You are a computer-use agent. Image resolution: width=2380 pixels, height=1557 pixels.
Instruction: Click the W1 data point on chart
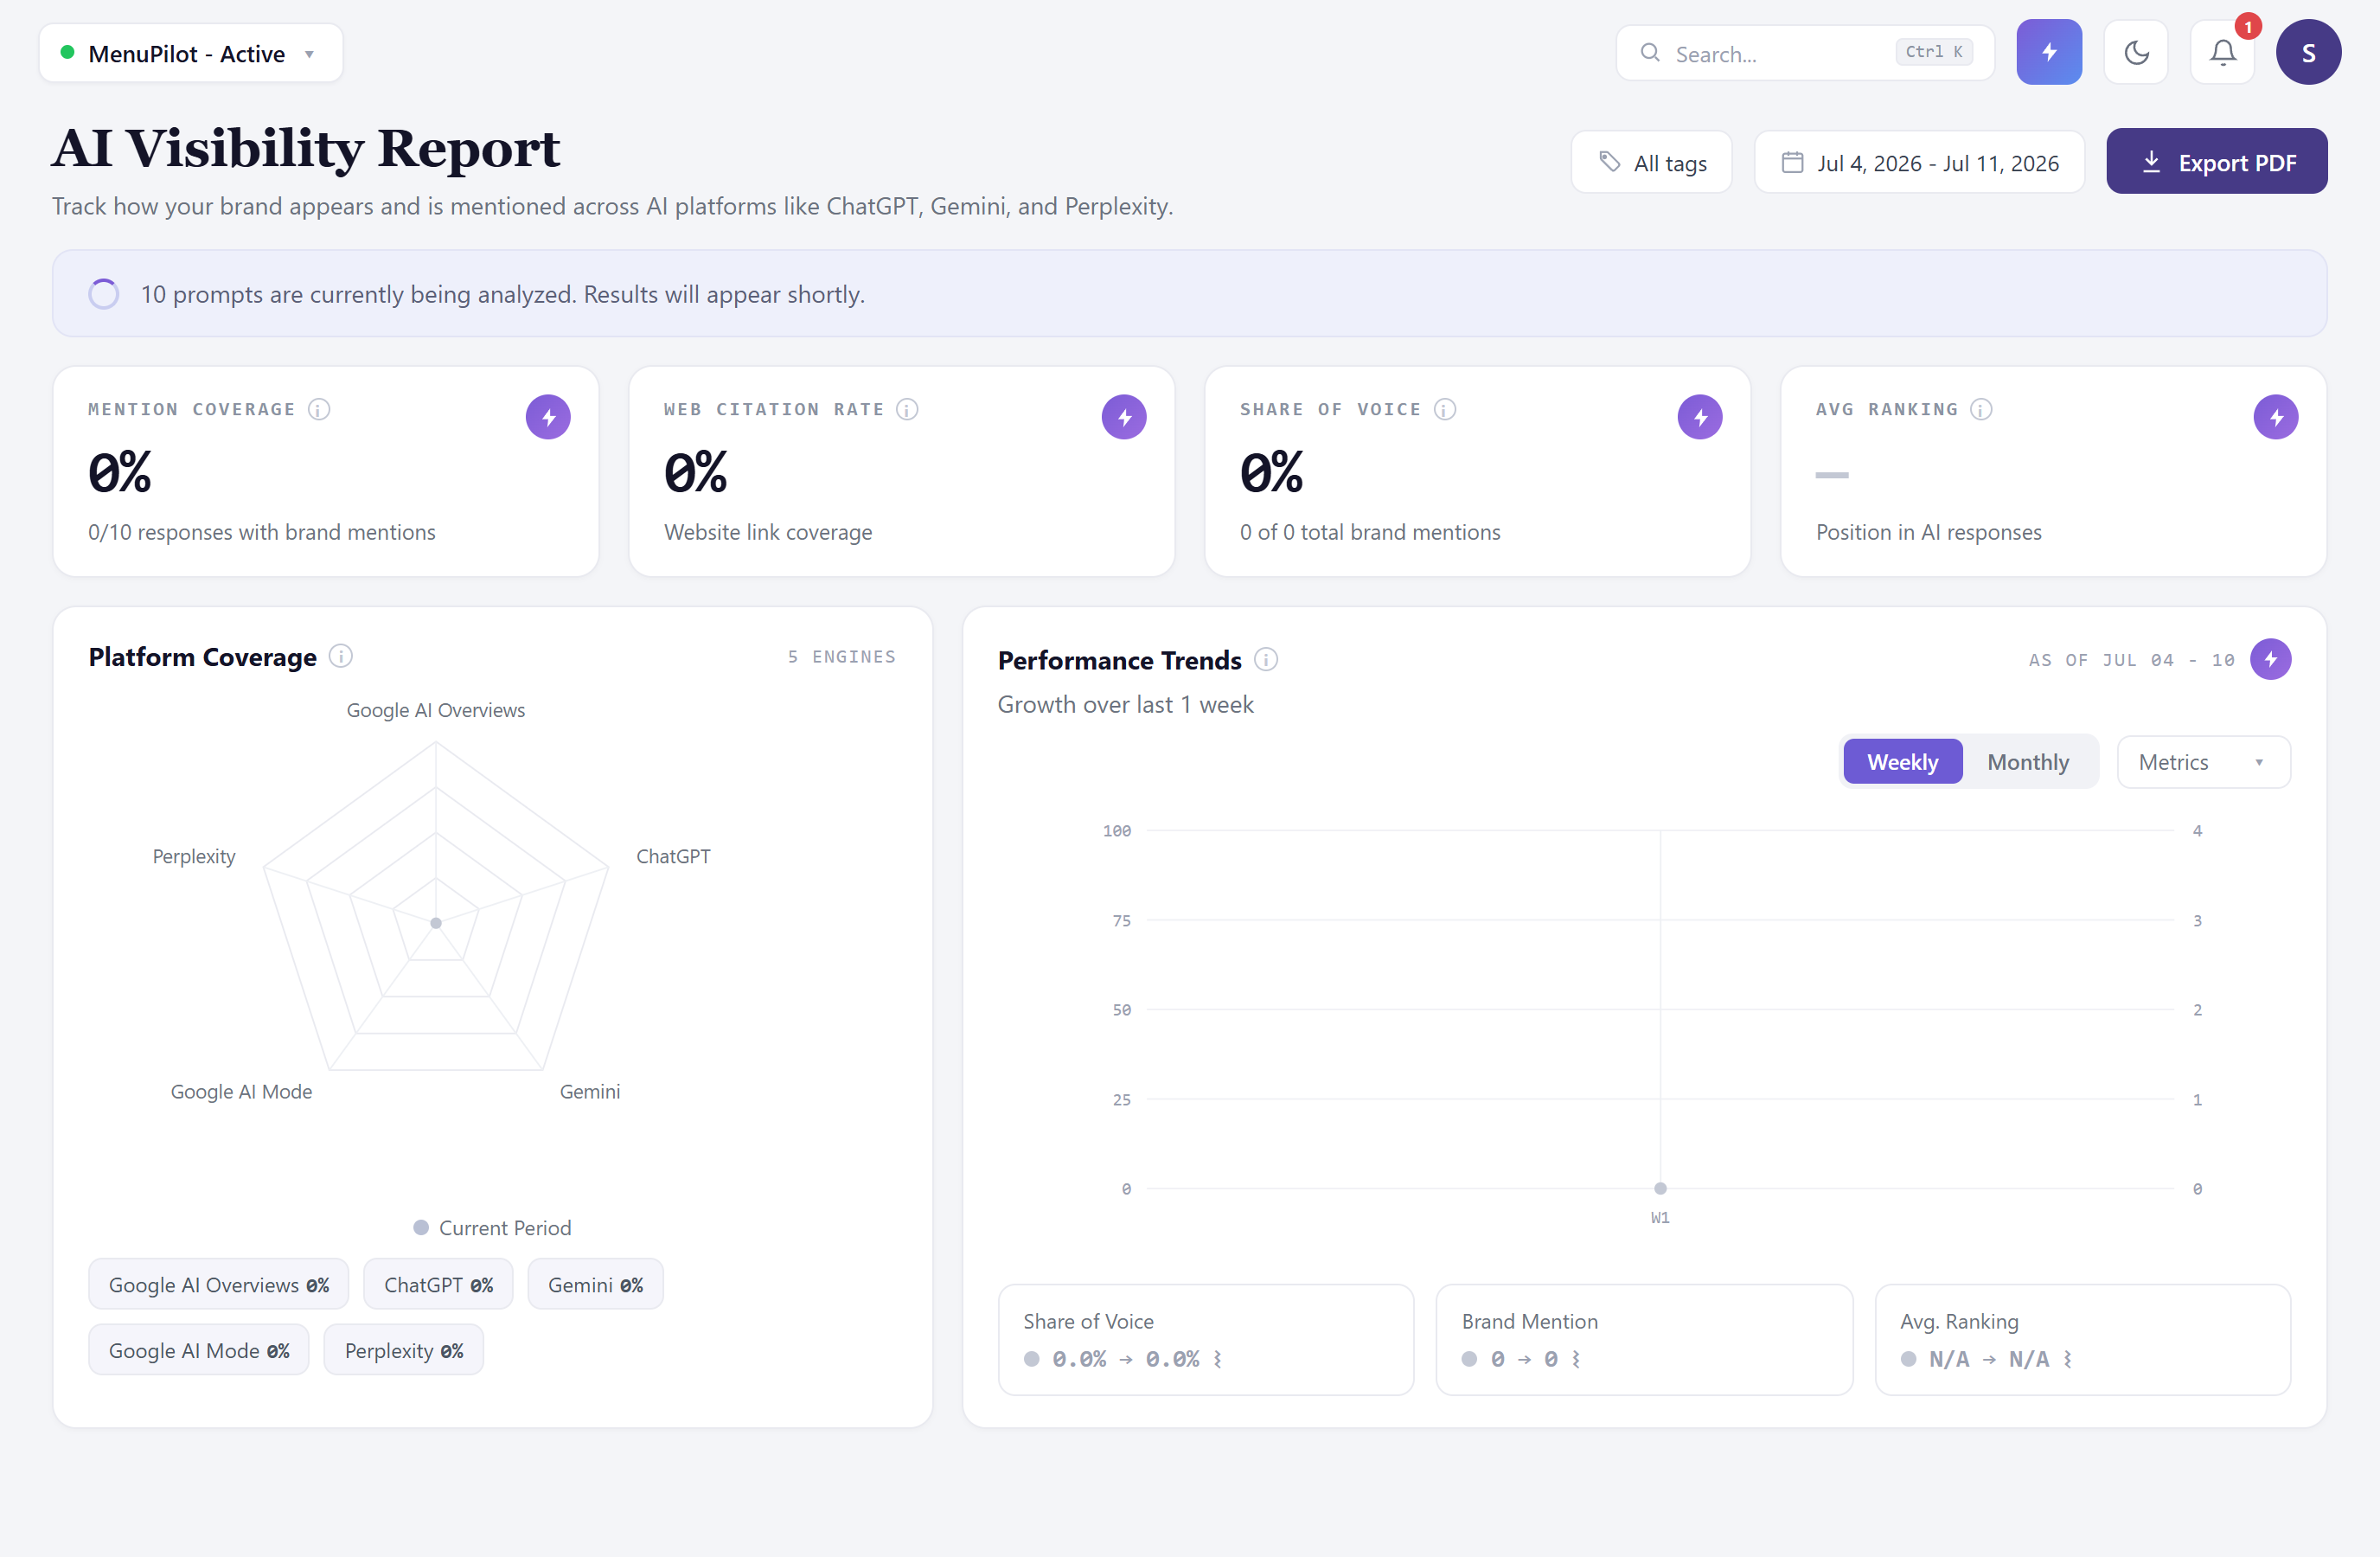coord(1660,1188)
